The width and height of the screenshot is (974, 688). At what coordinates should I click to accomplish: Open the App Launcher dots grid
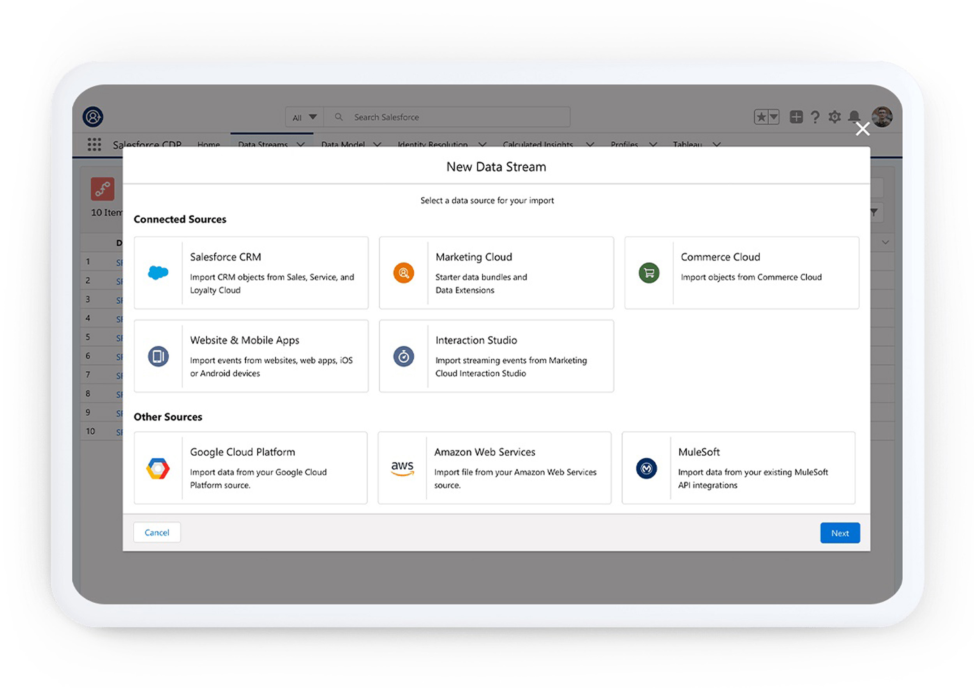94,144
